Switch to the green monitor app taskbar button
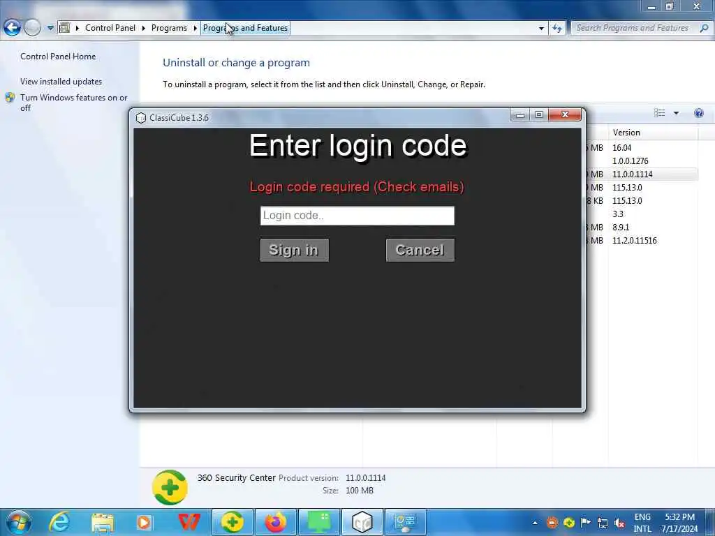The image size is (715, 536). point(319,522)
